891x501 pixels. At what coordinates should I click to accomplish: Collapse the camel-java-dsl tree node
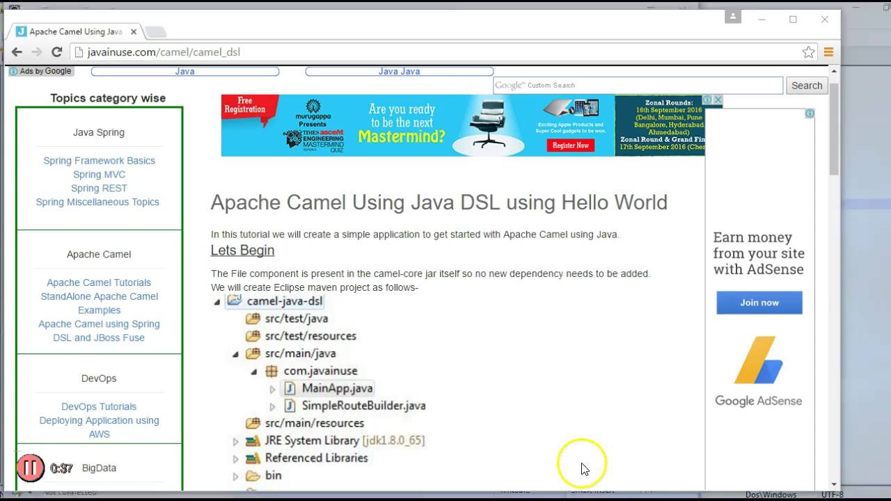pyautogui.click(x=216, y=302)
